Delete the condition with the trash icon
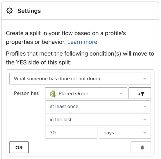 pos(142,147)
